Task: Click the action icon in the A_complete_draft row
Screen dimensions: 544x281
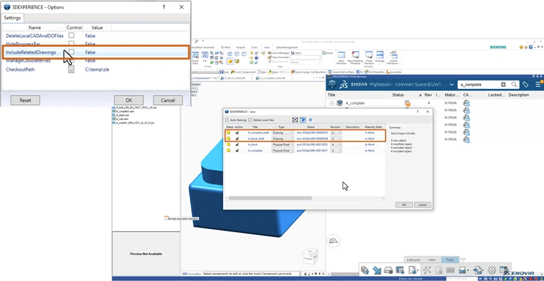Action: 237,133
